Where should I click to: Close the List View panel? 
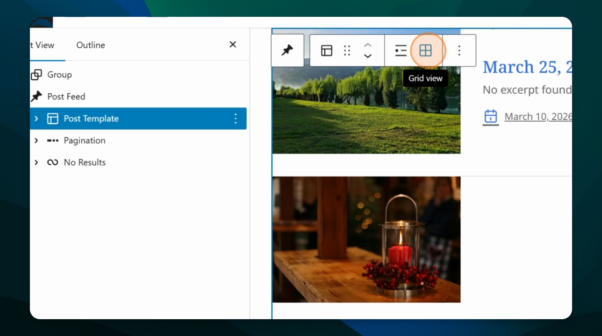233,44
